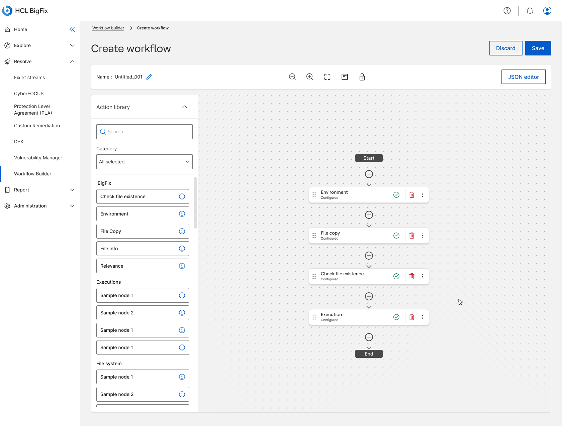
Task: Open more options for Execution node
Action: click(423, 317)
